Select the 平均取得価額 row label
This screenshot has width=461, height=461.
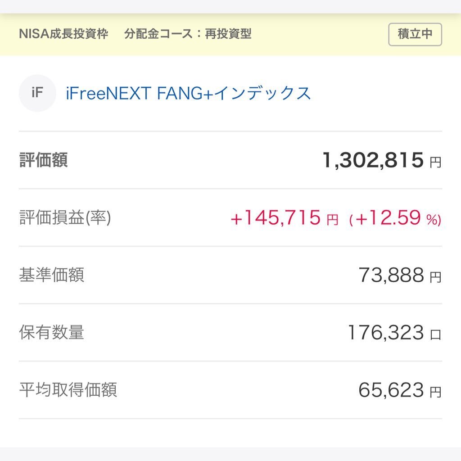pos(68,390)
